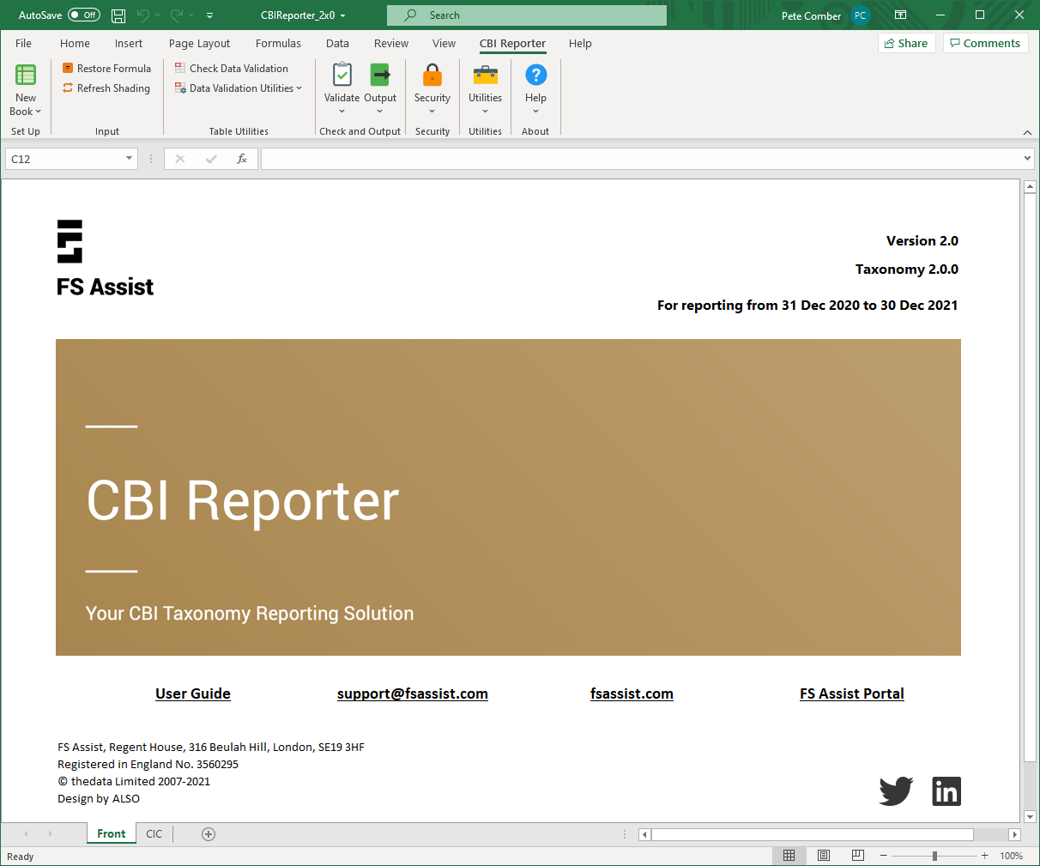Click the 100% zoom level
The image size is (1040, 866).
coord(1012,856)
